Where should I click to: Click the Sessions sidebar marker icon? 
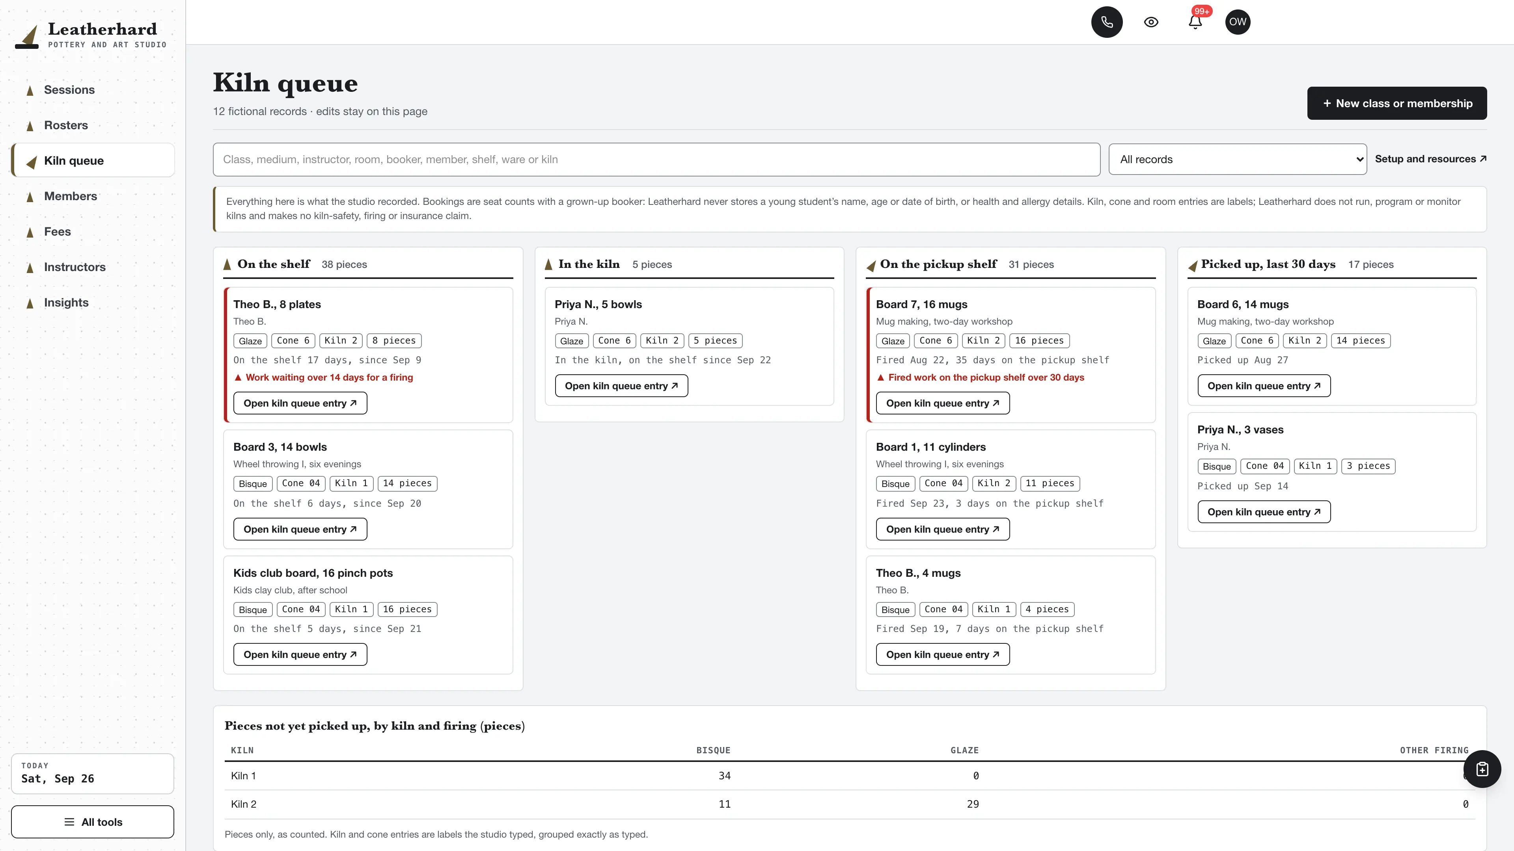[x=30, y=91]
